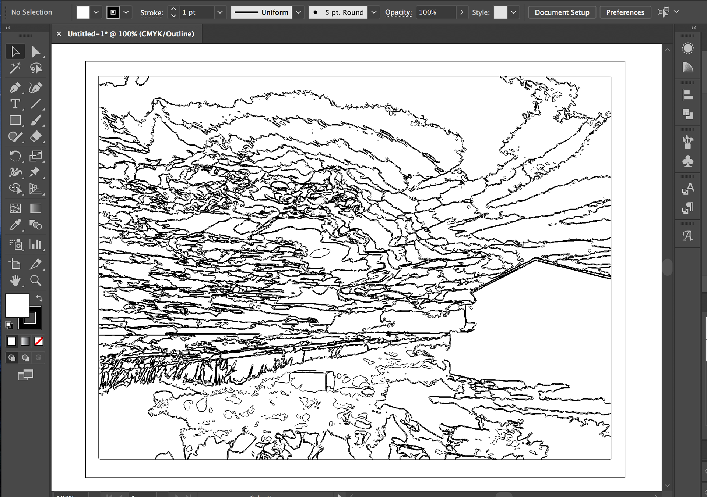The image size is (707, 497).
Task: Select the Zoom tool
Action: point(36,281)
